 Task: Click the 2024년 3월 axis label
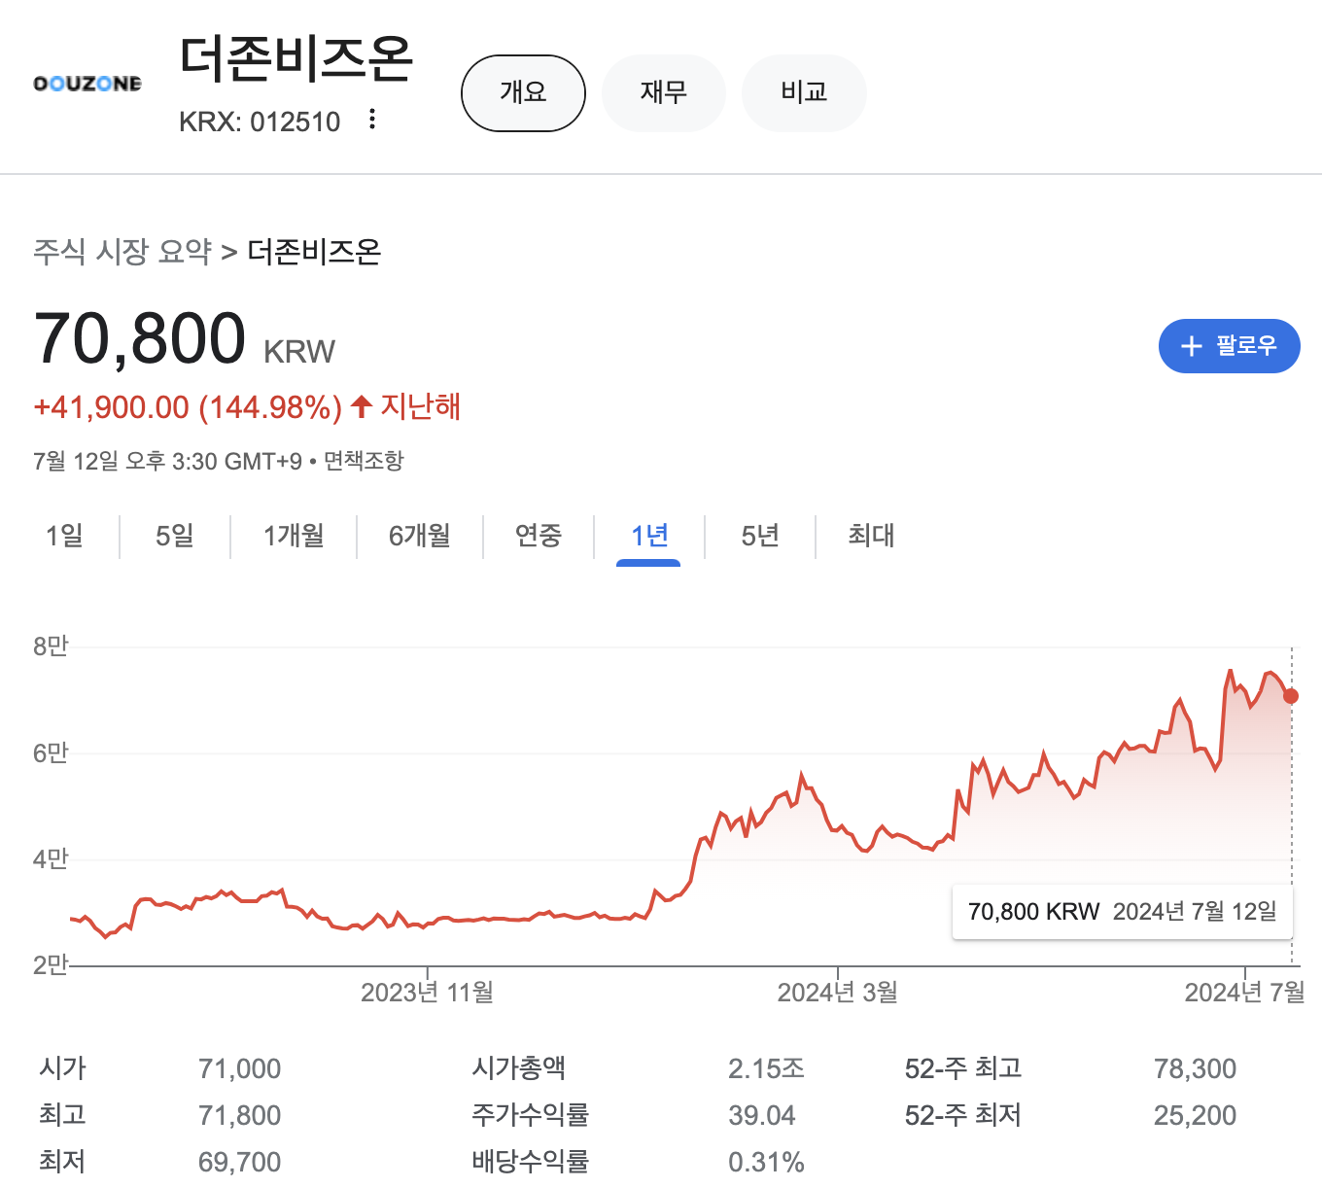pos(838,993)
